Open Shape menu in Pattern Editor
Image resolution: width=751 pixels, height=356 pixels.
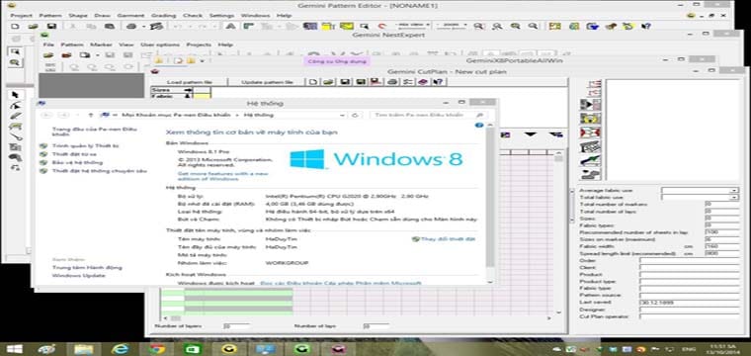pyautogui.click(x=78, y=16)
